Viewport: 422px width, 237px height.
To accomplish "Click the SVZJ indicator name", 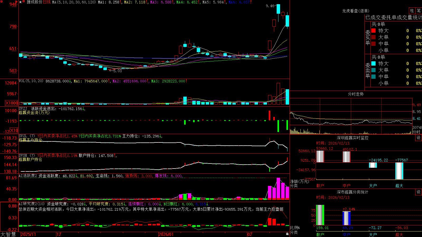I will pyautogui.click(x=23, y=108).
